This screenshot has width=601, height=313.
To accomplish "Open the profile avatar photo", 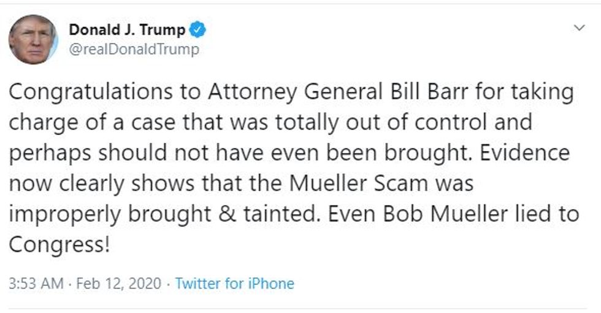I will pos(33,40).
